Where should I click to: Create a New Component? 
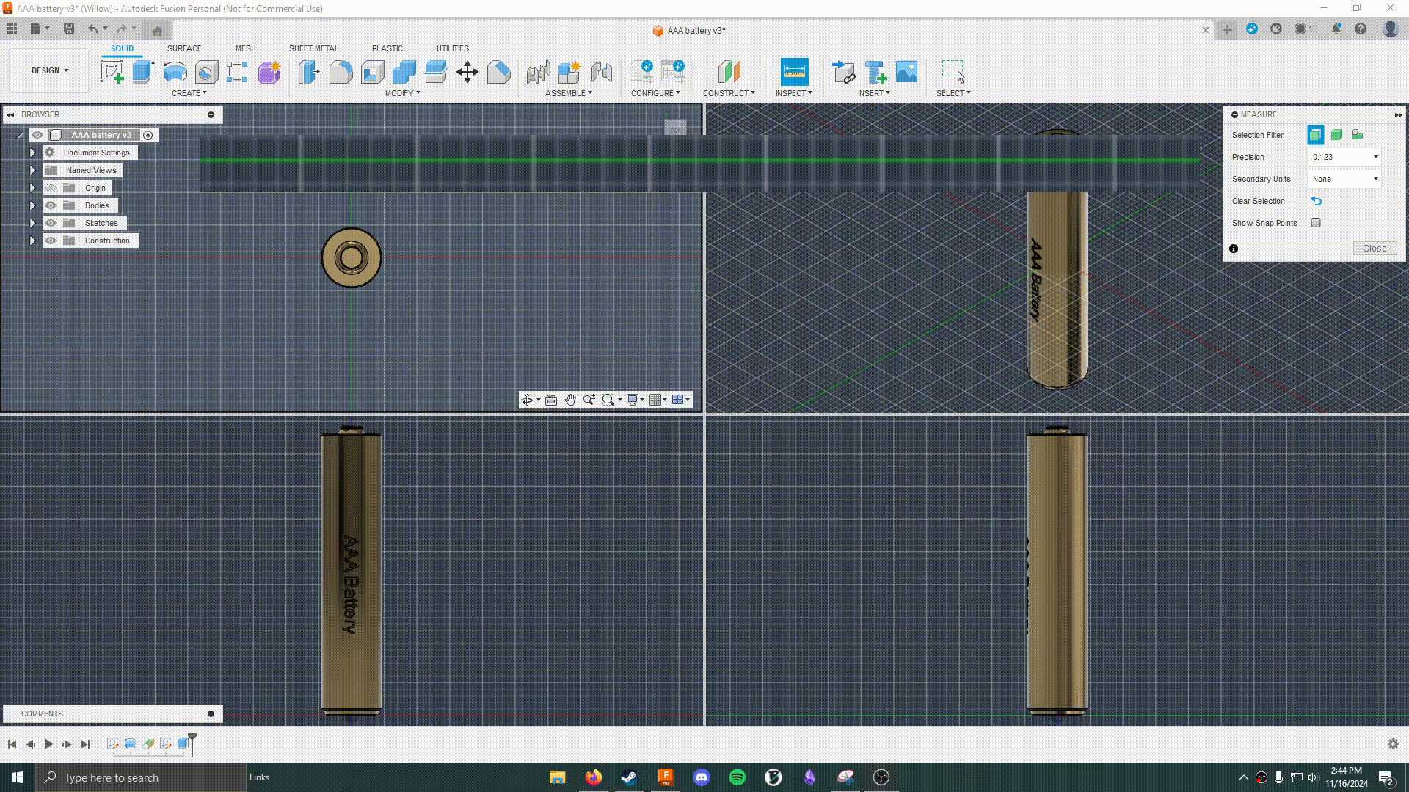click(x=569, y=72)
